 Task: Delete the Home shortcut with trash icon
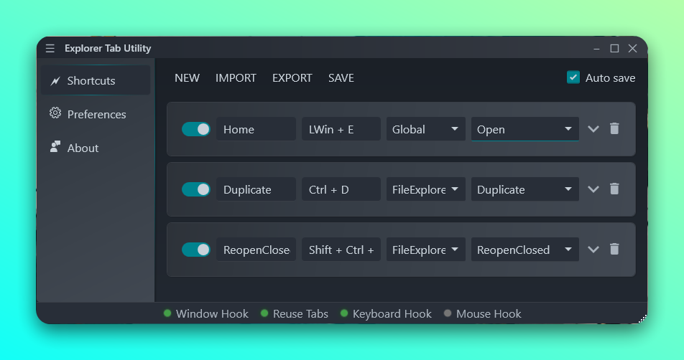click(x=614, y=129)
